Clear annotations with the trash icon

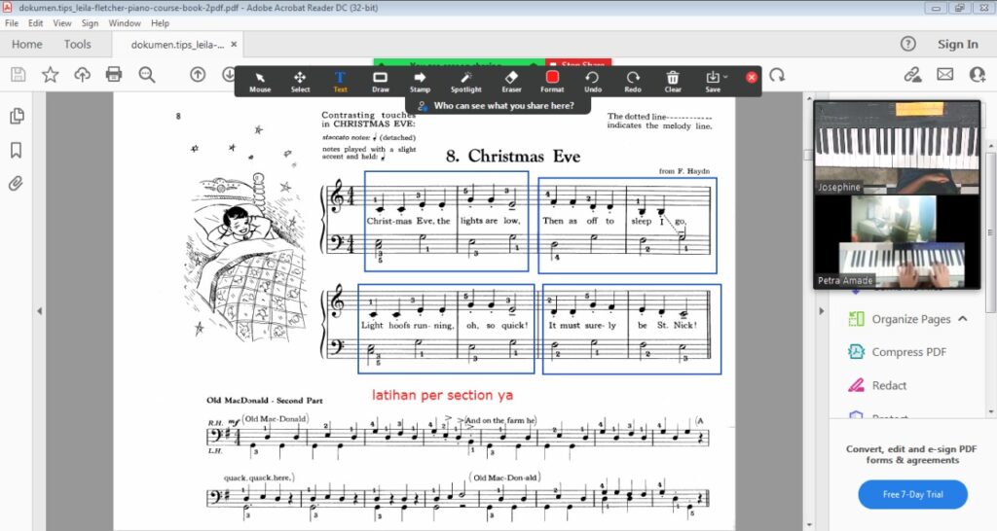click(x=673, y=80)
